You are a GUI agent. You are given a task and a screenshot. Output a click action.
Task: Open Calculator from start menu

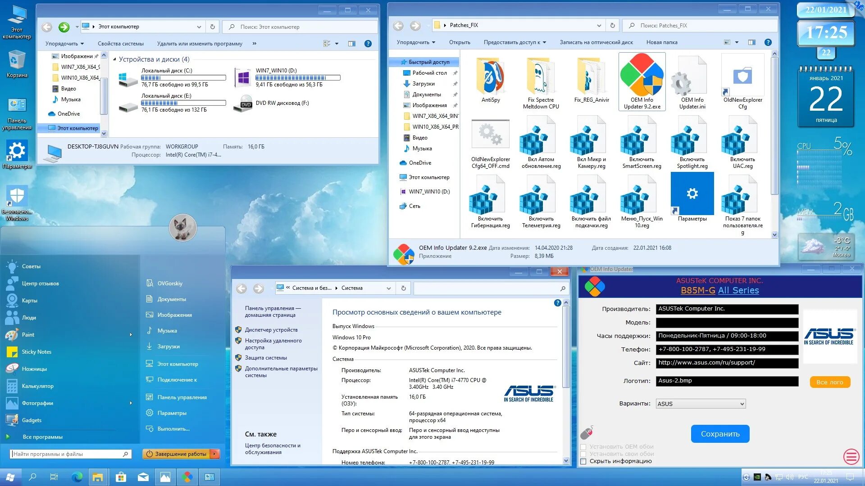37,386
